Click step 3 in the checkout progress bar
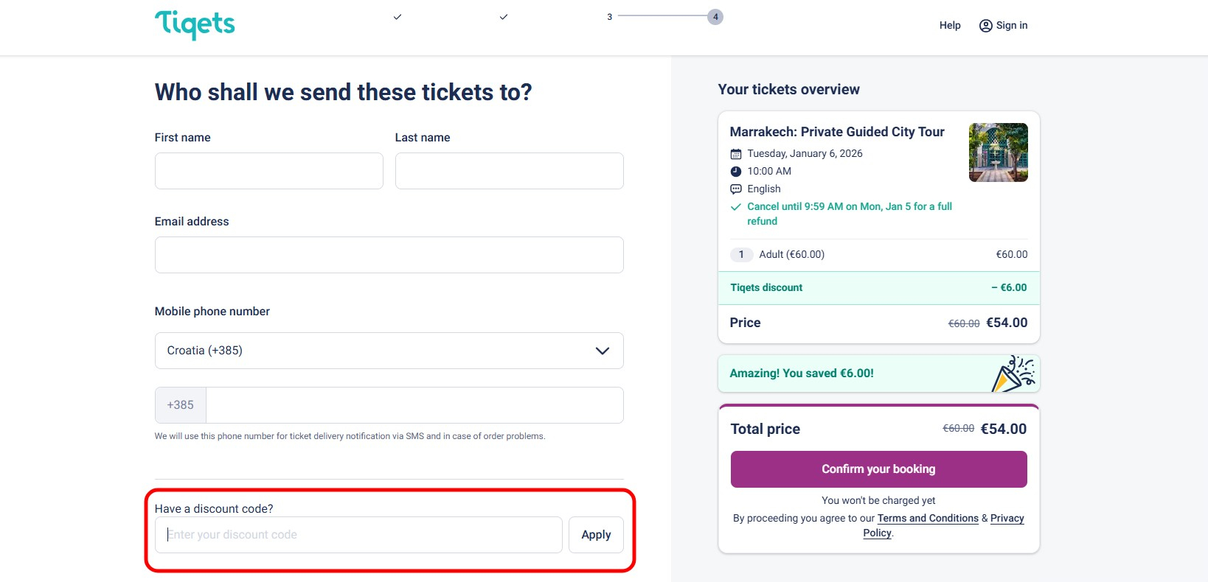1208x582 pixels. pos(608,15)
